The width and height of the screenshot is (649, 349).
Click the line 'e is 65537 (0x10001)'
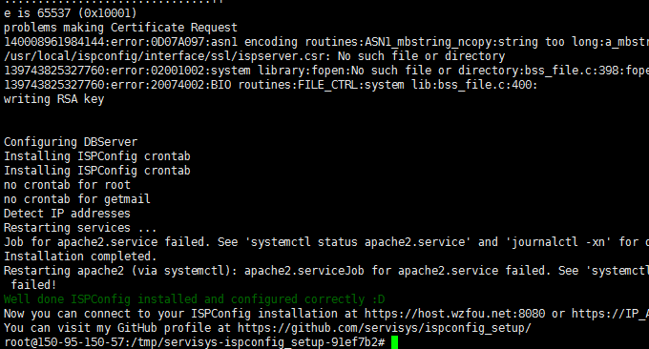point(70,13)
